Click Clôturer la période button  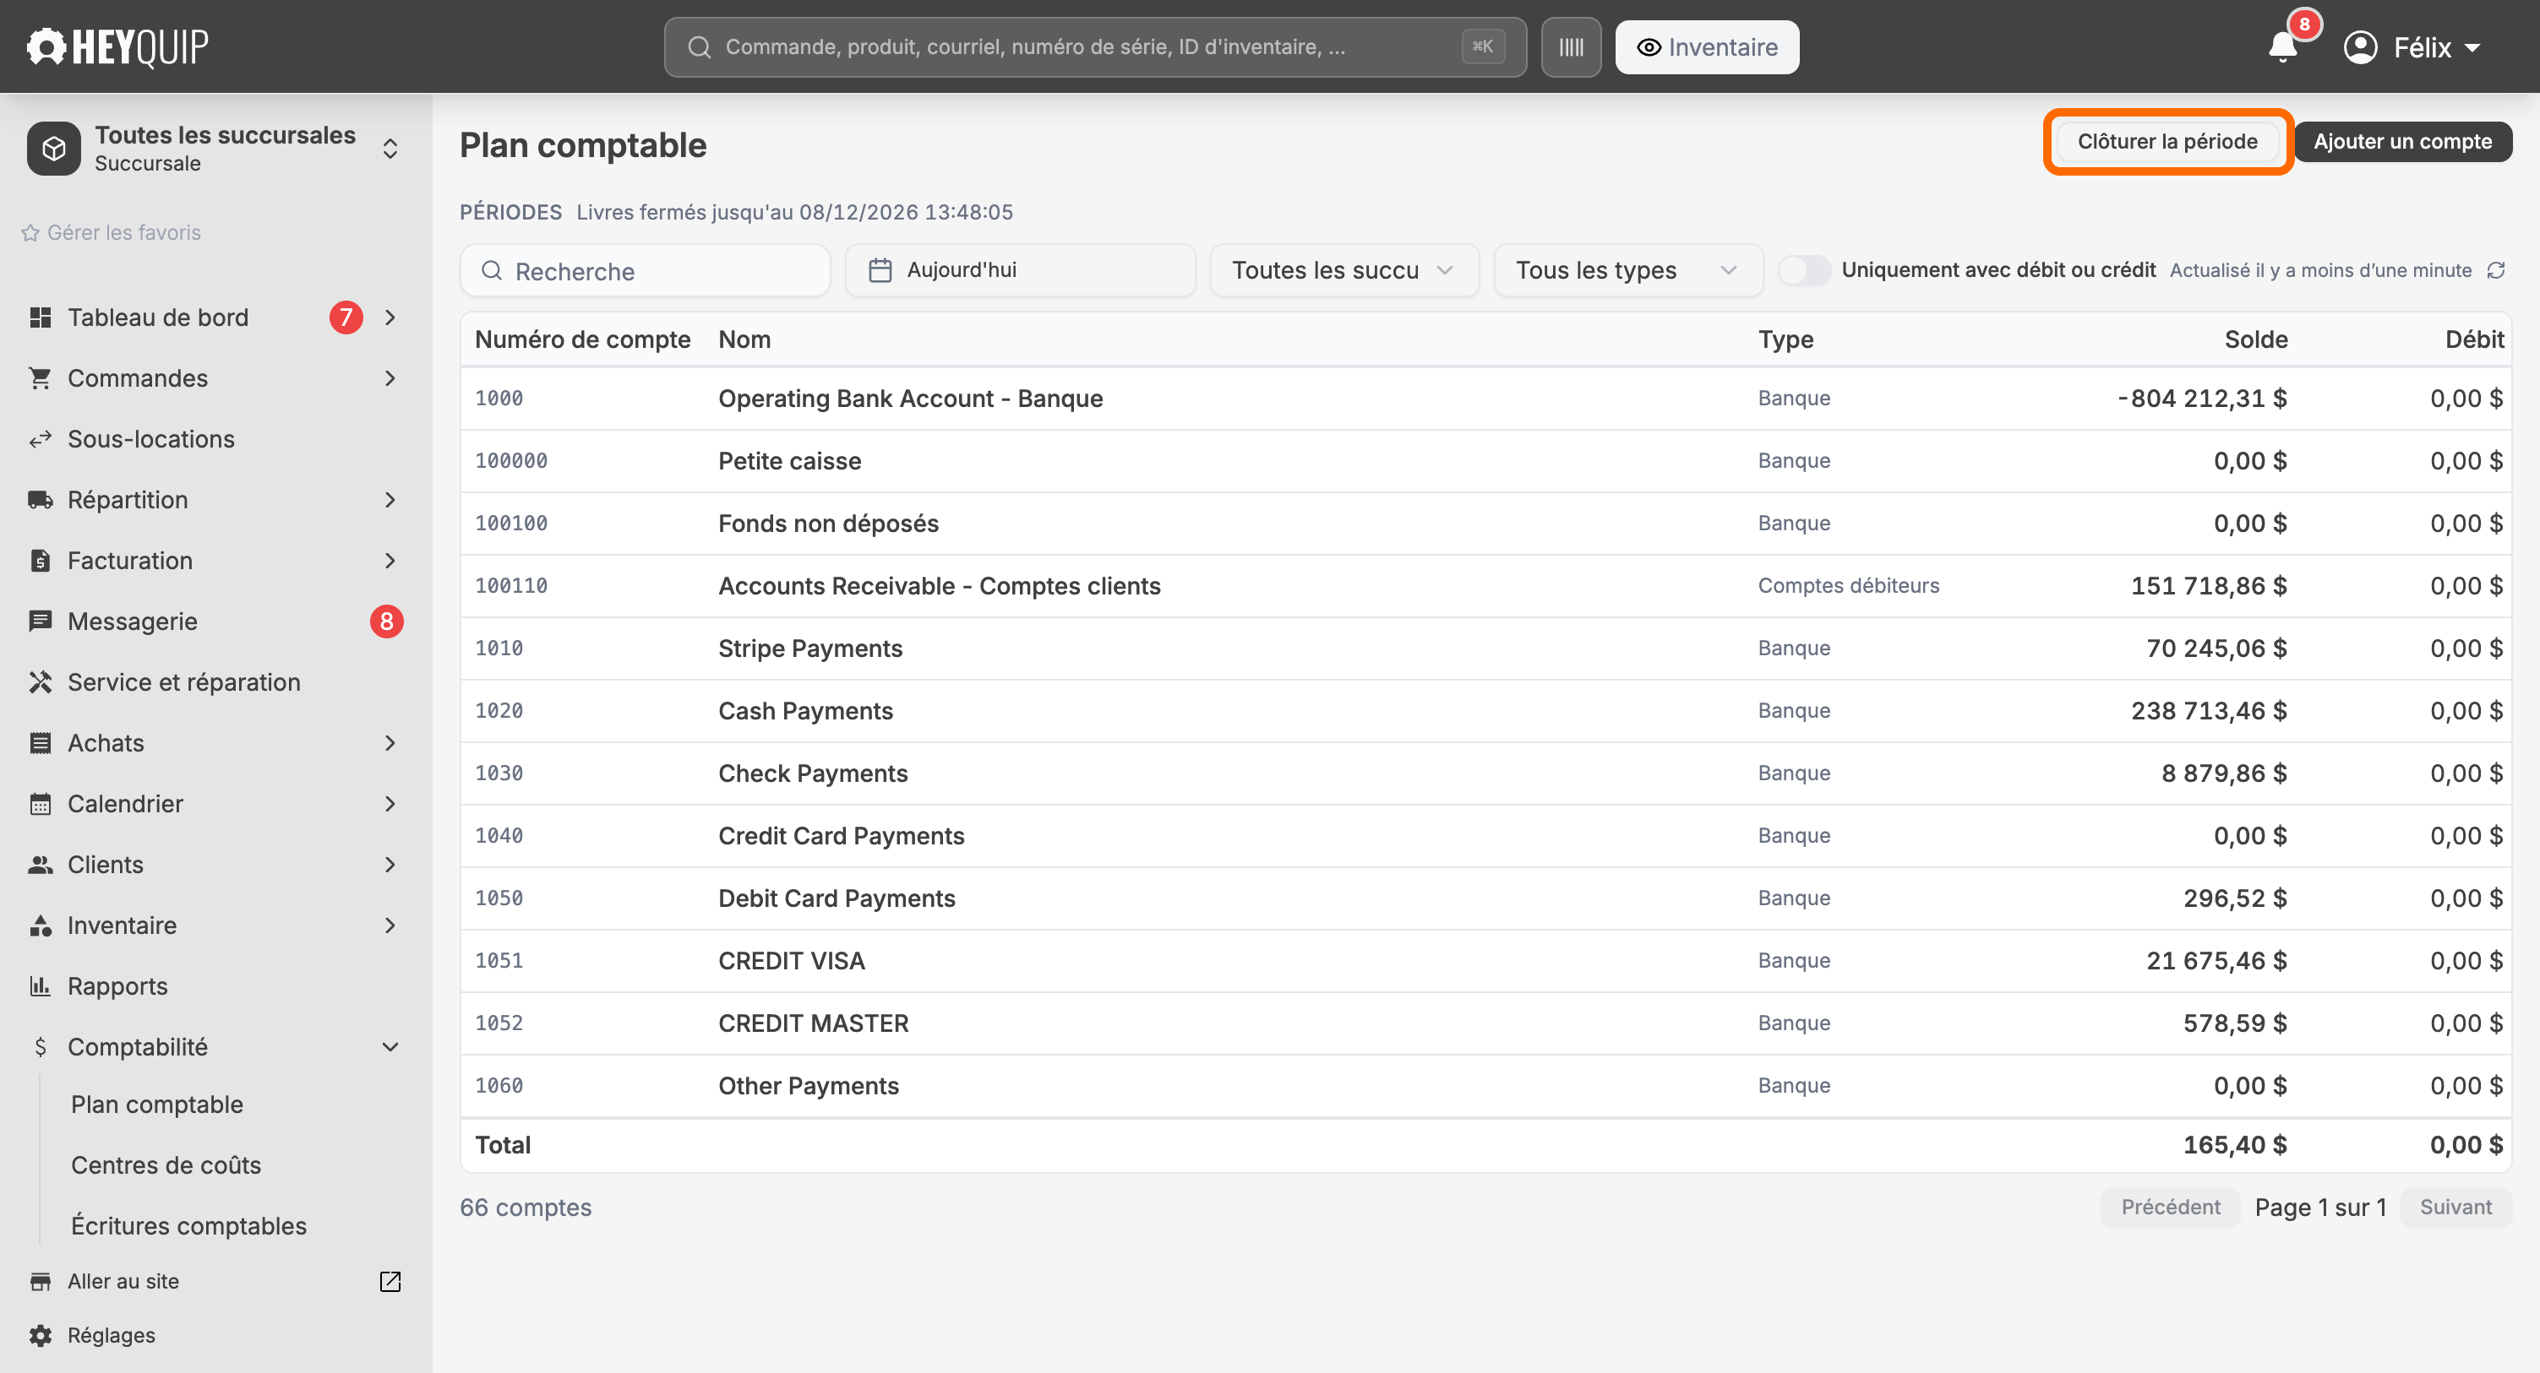click(2167, 141)
